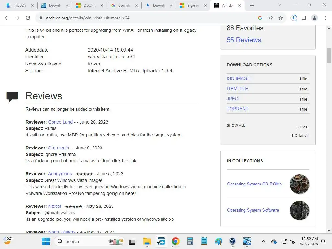Download the ISO IMAGE option
332x249 pixels.
(238, 78)
